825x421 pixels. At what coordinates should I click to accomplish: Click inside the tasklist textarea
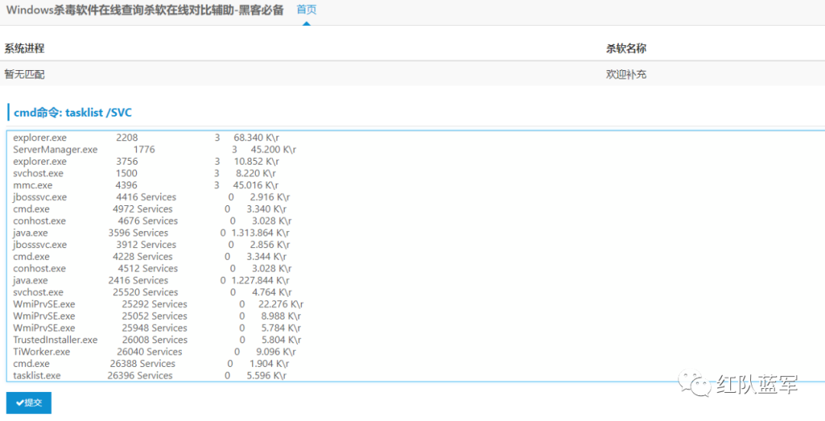[x=416, y=256]
